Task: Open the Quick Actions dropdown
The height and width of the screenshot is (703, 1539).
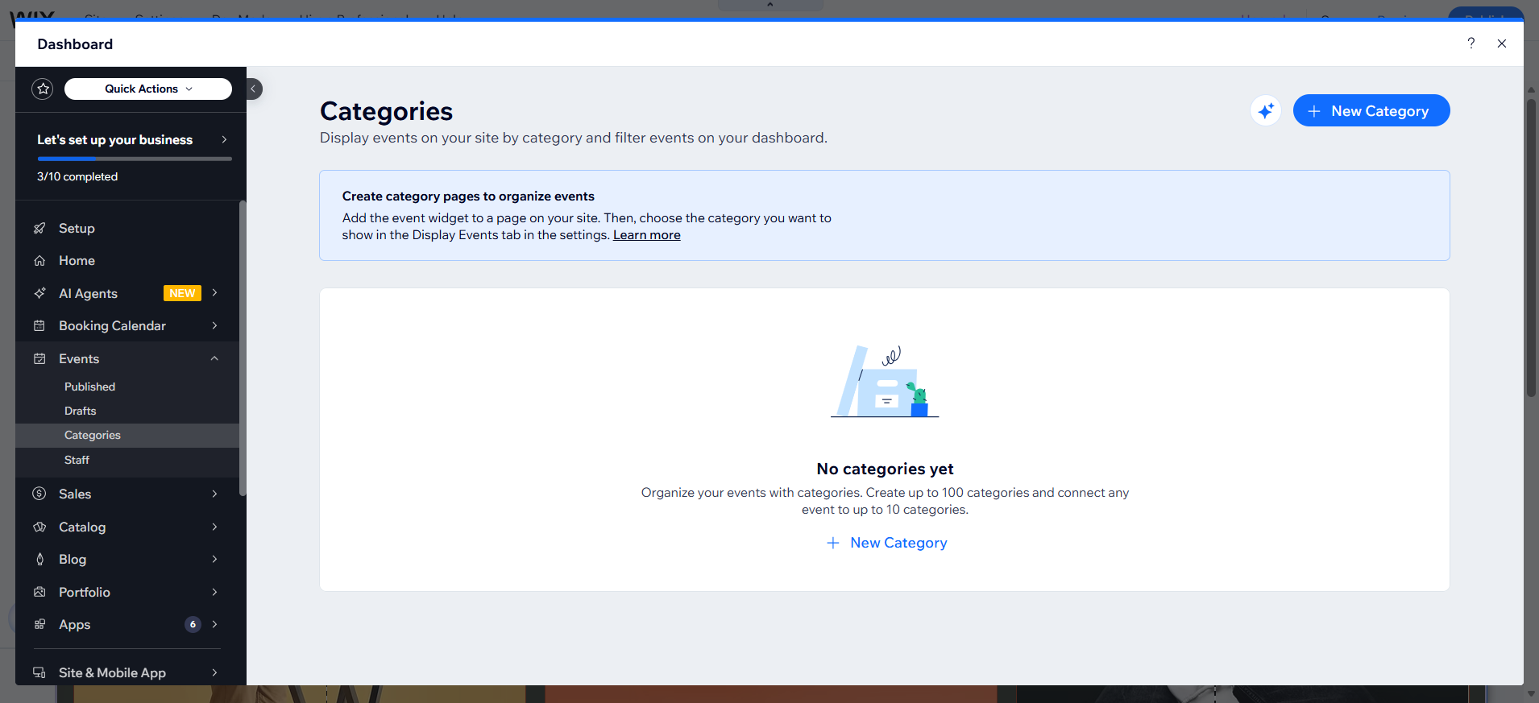Action: coord(148,89)
